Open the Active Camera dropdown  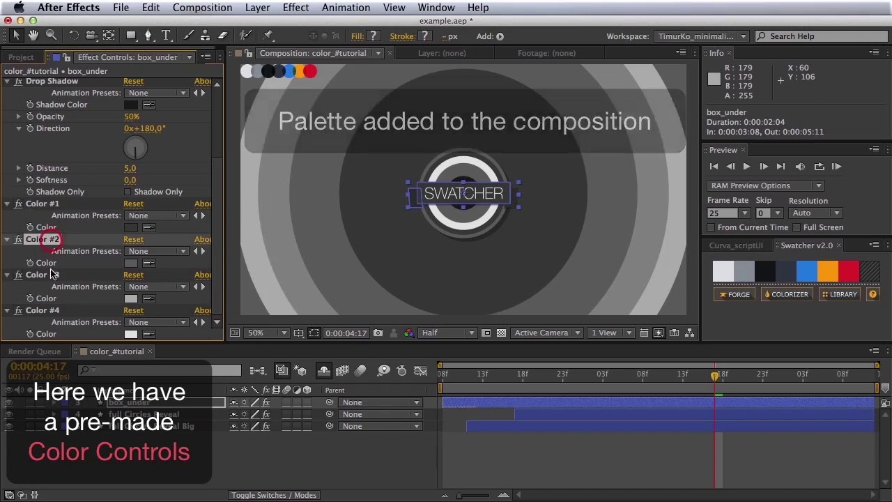point(546,333)
